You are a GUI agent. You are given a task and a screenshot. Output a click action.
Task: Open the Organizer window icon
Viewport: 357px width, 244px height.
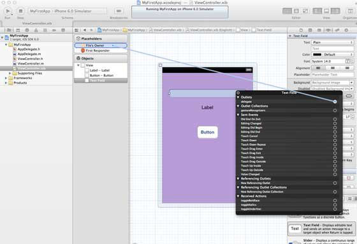tap(350, 11)
